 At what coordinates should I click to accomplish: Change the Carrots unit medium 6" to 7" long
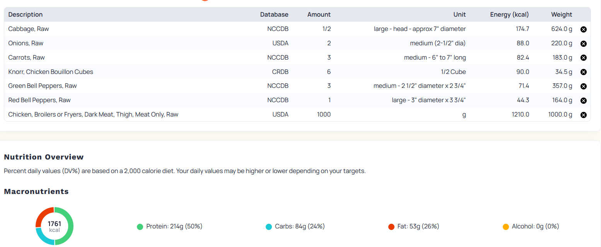coord(435,57)
